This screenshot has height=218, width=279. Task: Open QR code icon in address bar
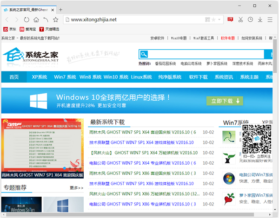207,19
